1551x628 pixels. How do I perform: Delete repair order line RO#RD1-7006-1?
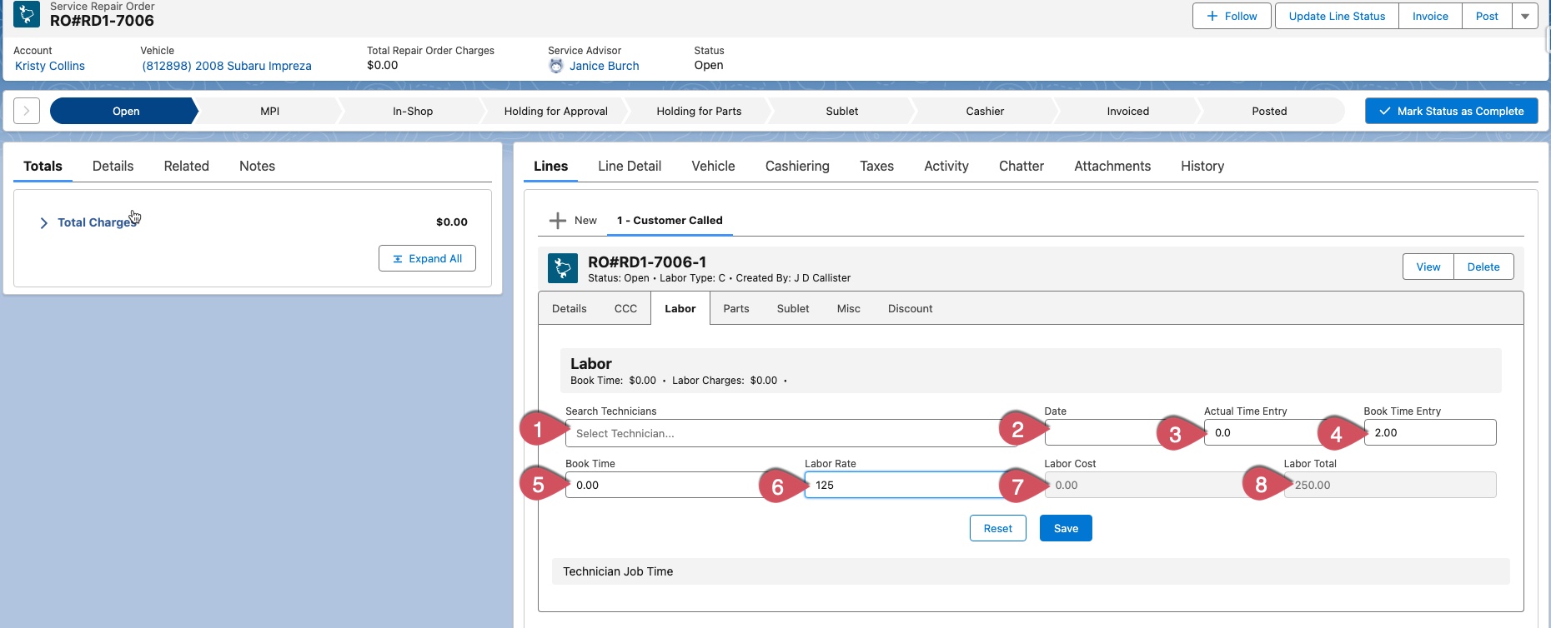[1483, 267]
